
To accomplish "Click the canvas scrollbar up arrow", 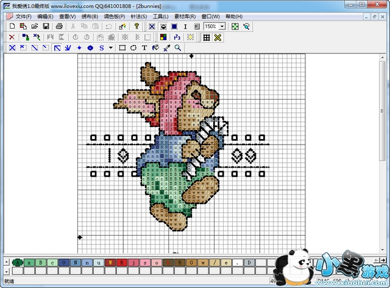I will 382,58.
